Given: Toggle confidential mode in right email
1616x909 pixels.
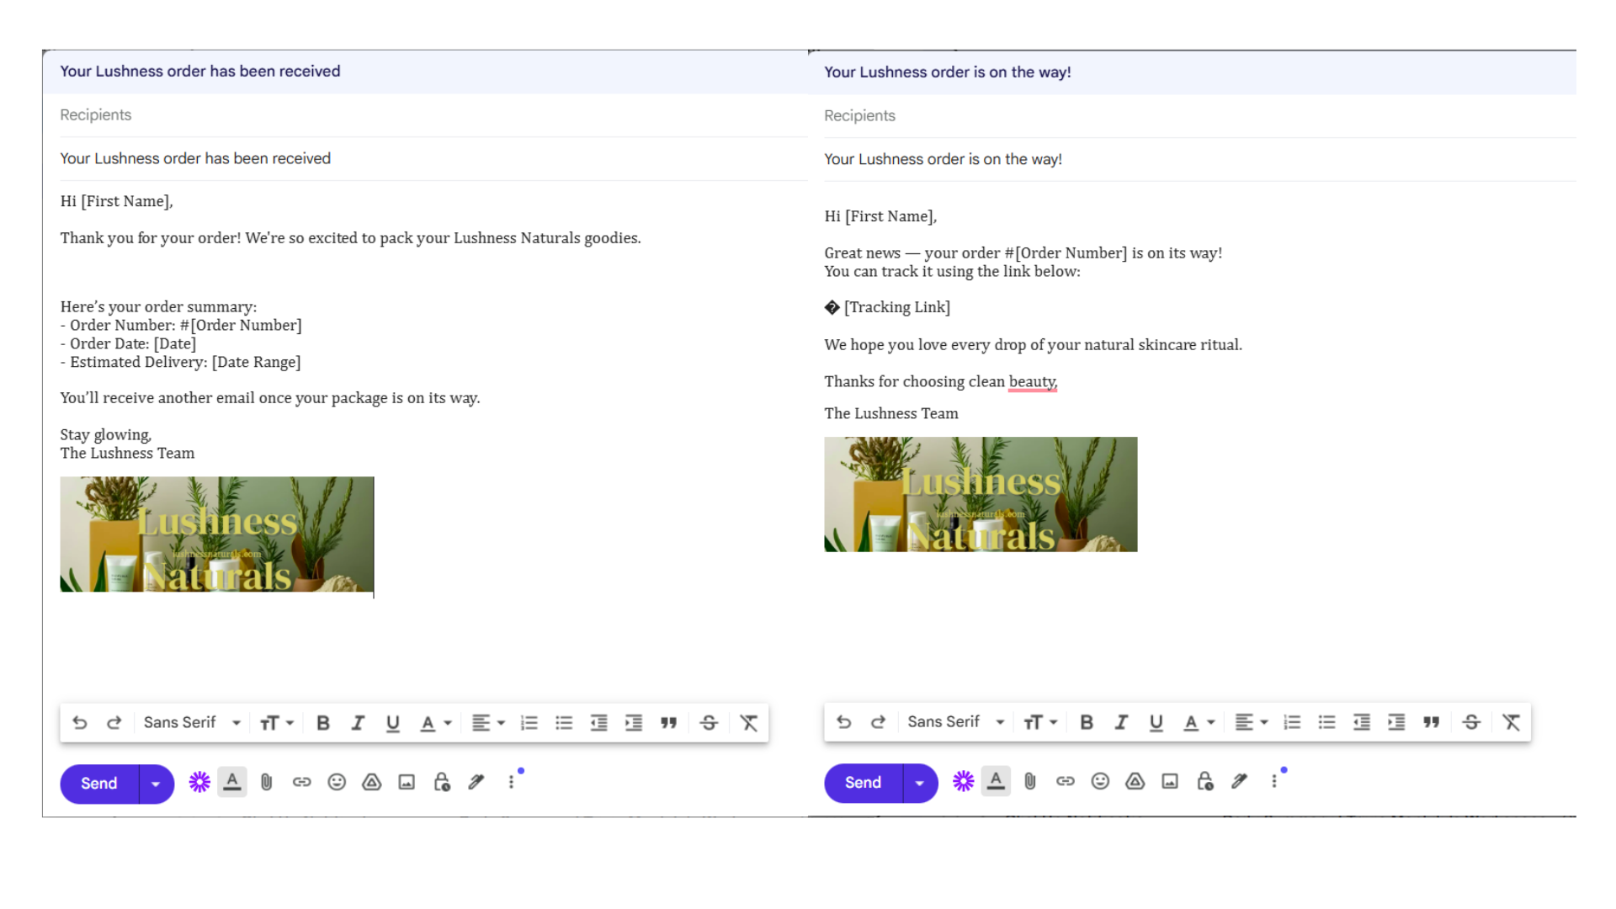Looking at the screenshot, I should point(1205,782).
